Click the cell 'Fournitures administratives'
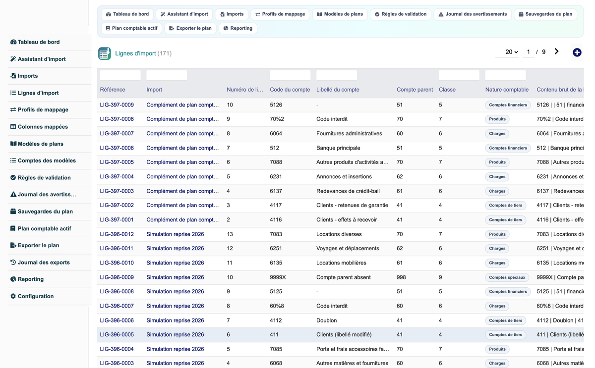 tap(349, 134)
